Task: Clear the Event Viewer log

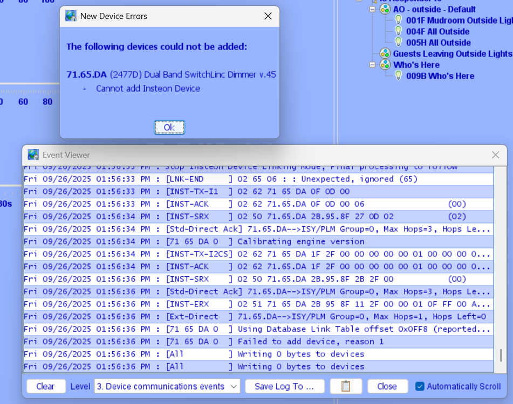Action: coord(45,386)
